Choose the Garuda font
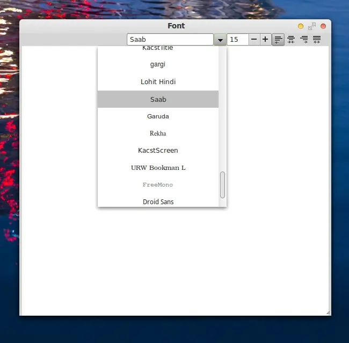The height and width of the screenshot is (343, 349). 158,116
